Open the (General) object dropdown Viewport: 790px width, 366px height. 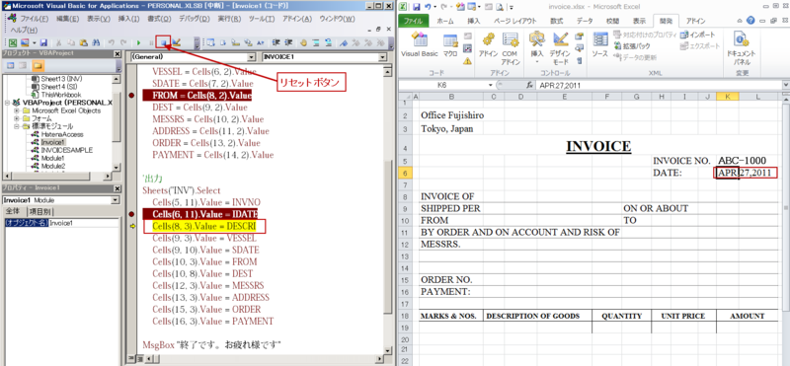point(252,57)
